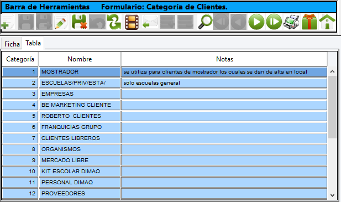Screen dimensions: 341x202
Task: Click the green floppy with red X icon
Action: coord(79,22)
